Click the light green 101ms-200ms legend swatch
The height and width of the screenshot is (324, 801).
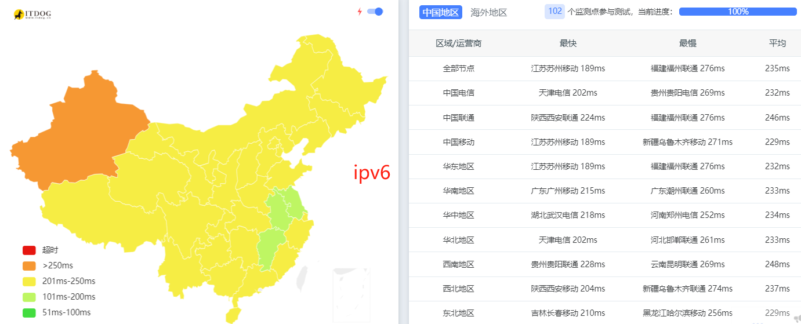click(30, 297)
